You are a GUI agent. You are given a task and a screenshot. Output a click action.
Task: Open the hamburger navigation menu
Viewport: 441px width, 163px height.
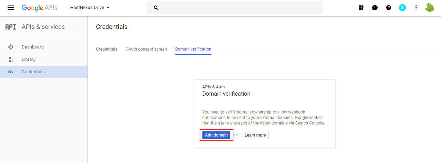[11, 8]
